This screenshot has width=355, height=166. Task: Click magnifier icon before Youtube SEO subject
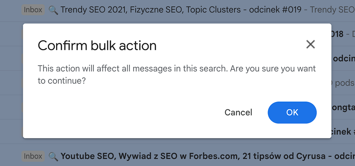click(53, 156)
